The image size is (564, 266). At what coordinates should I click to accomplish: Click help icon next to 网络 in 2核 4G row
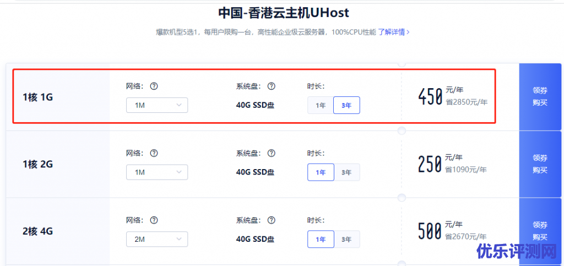[154, 220]
